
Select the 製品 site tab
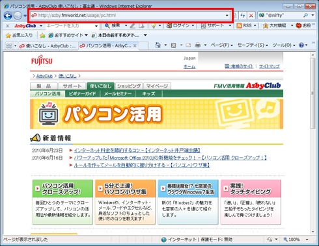(x=44, y=86)
